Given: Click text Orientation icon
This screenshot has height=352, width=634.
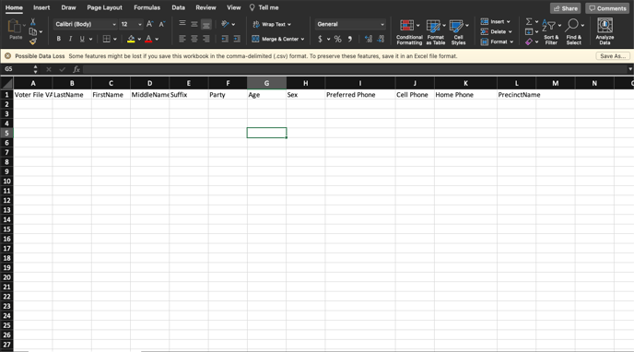Looking at the screenshot, I should [225, 24].
